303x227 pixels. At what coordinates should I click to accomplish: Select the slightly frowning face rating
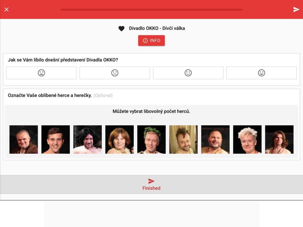click(x=115, y=73)
